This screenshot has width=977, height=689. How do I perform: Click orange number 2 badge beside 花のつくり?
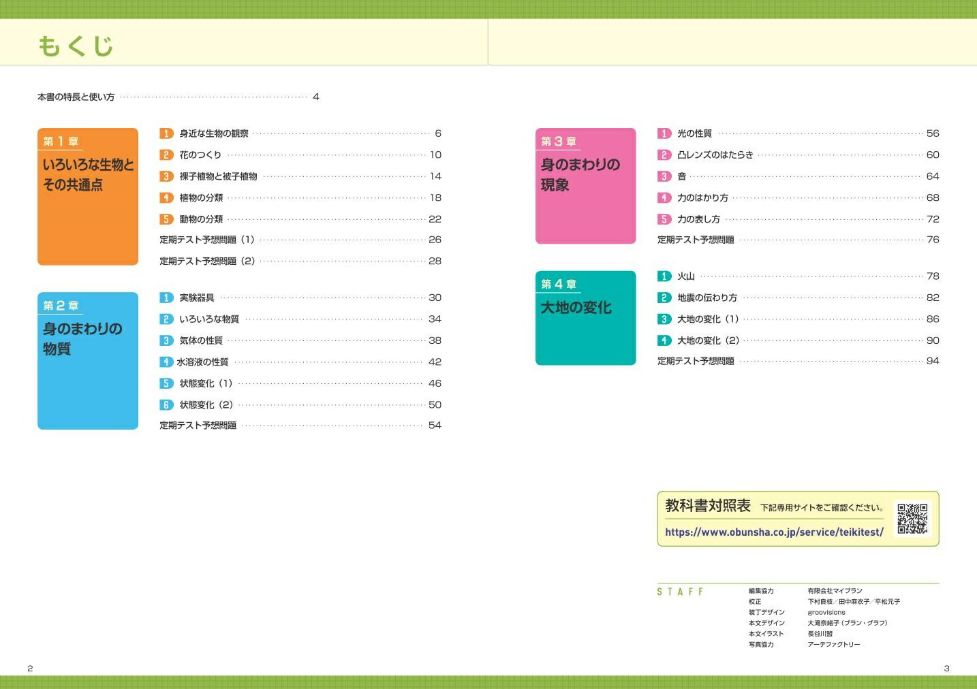166,155
